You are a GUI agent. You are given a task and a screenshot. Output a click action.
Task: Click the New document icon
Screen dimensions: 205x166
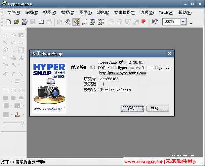[9, 22]
